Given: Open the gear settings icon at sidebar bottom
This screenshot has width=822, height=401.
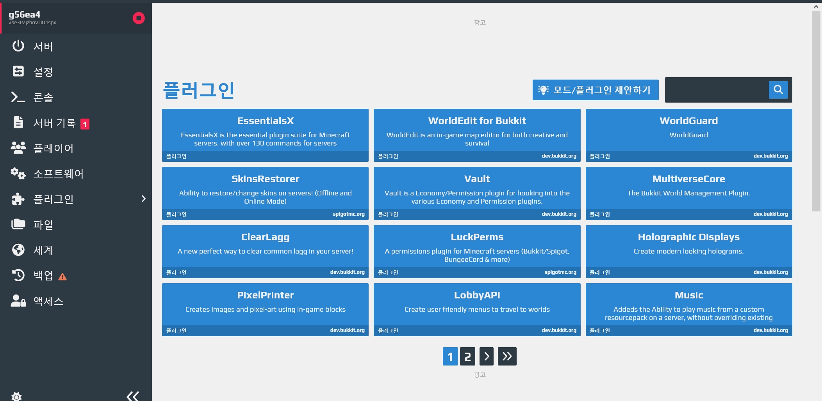Looking at the screenshot, I should [x=16, y=396].
